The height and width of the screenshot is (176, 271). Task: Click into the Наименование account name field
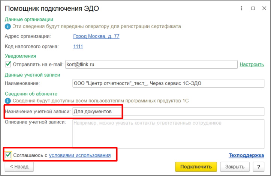(168, 83)
